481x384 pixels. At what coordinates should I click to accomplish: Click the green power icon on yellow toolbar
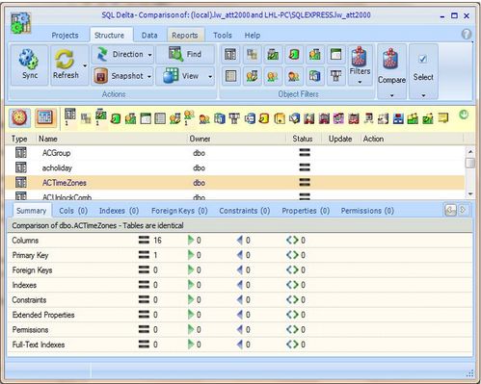point(464,115)
